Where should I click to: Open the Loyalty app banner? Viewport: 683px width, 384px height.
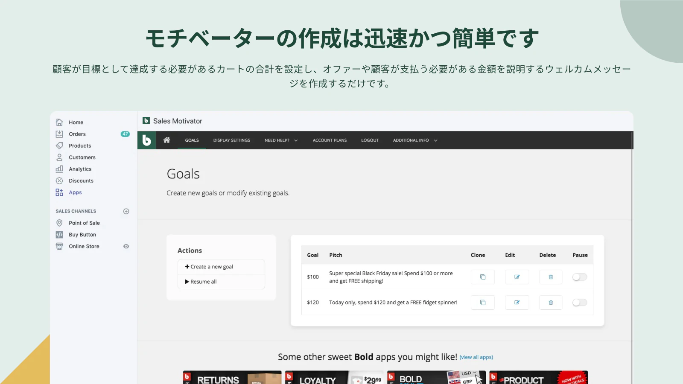pos(334,378)
